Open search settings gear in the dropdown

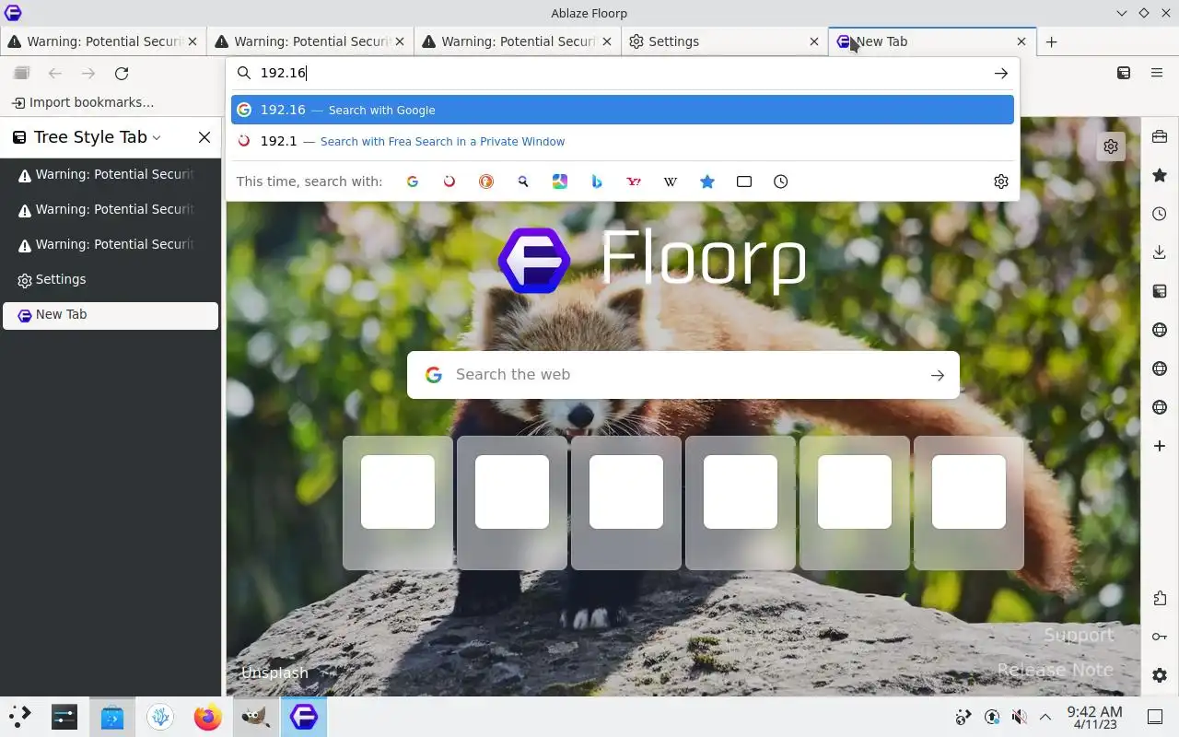point(1001,181)
